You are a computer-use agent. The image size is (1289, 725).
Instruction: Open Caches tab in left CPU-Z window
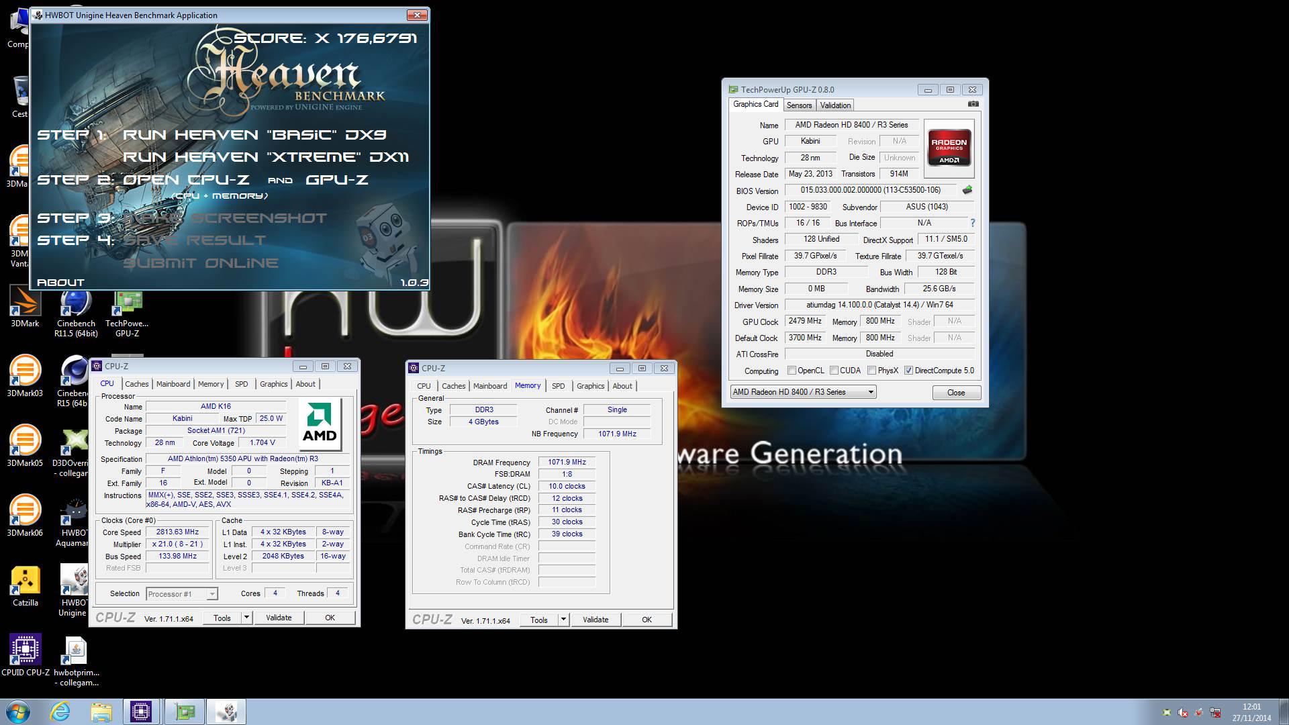point(137,384)
